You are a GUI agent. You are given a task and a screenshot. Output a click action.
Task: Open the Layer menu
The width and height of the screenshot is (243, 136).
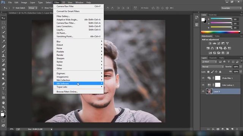click(x=32, y=3)
